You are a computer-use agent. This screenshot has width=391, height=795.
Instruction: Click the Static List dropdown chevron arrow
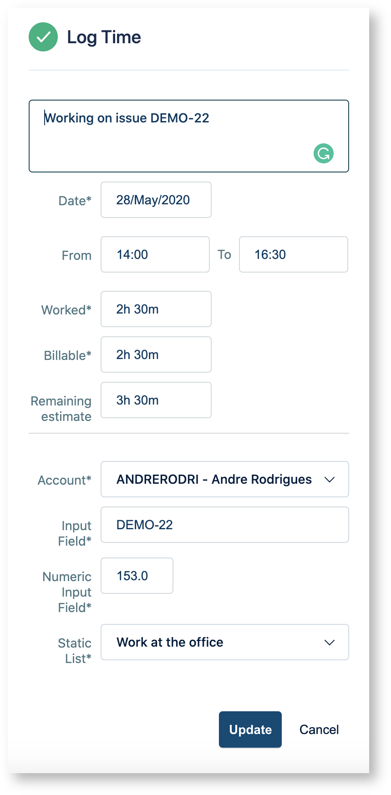coord(330,643)
